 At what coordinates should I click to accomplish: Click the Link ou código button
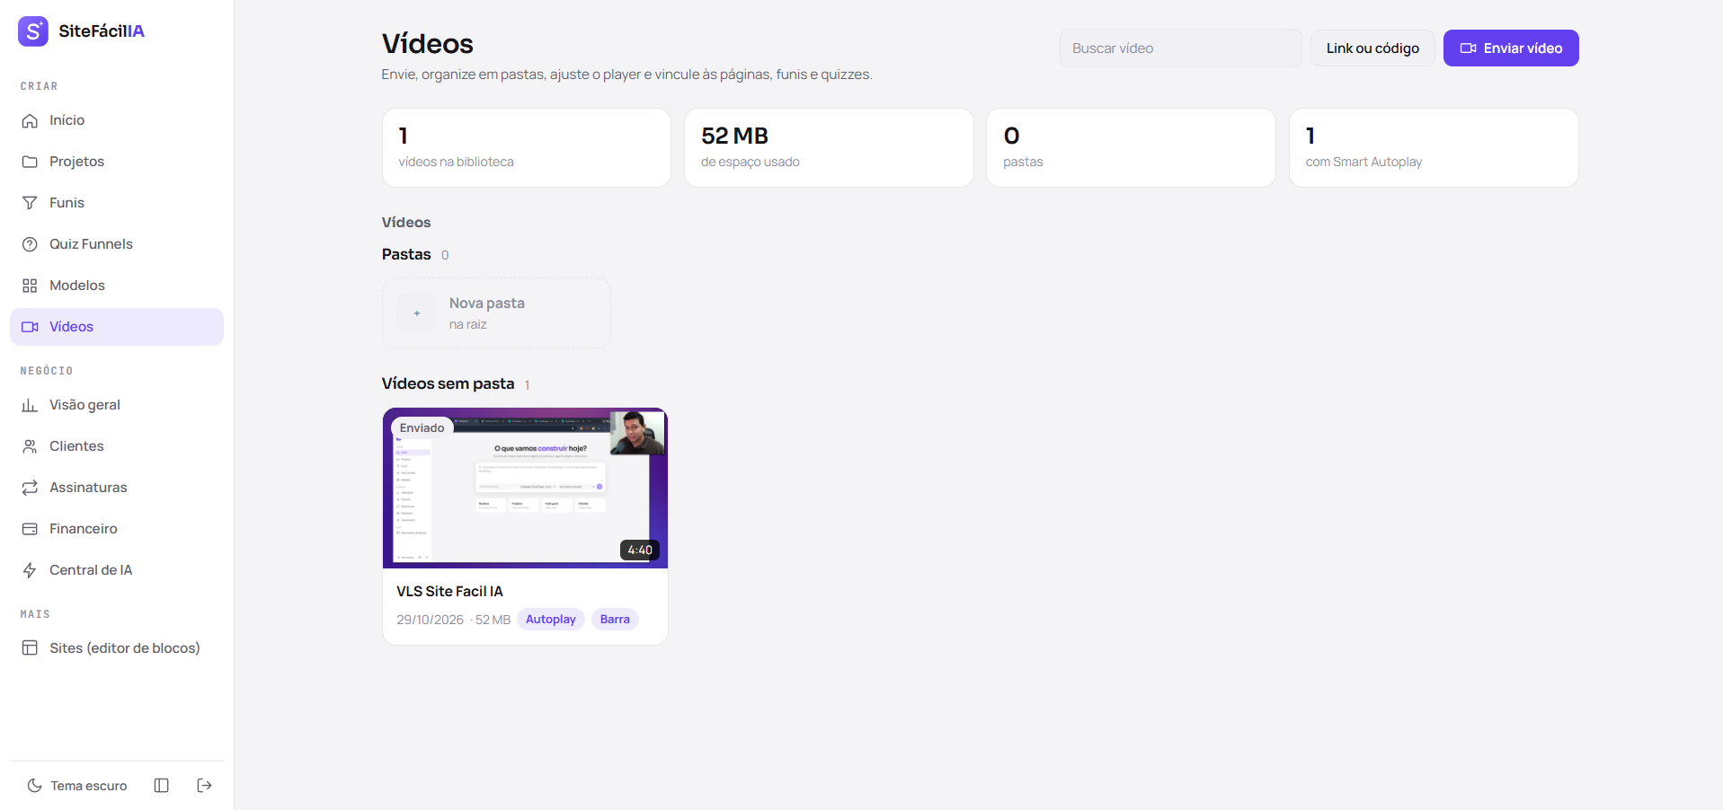pyautogui.click(x=1372, y=48)
